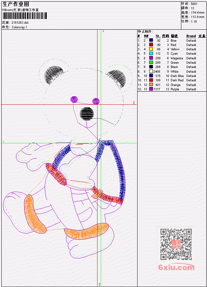
Task: Click the Green color swatch
Action: tap(151, 62)
